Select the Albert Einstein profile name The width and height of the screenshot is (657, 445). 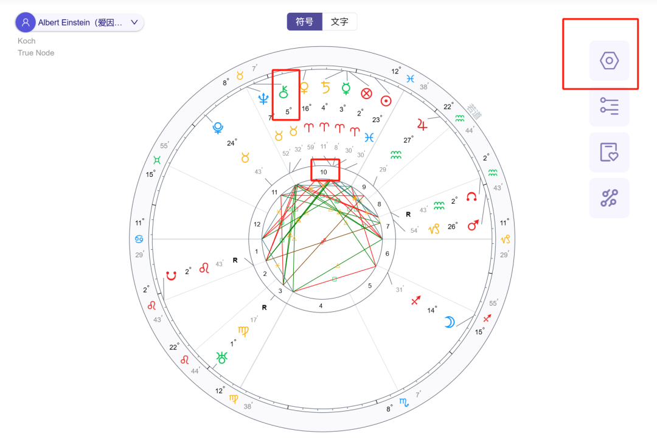coord(80,22)
